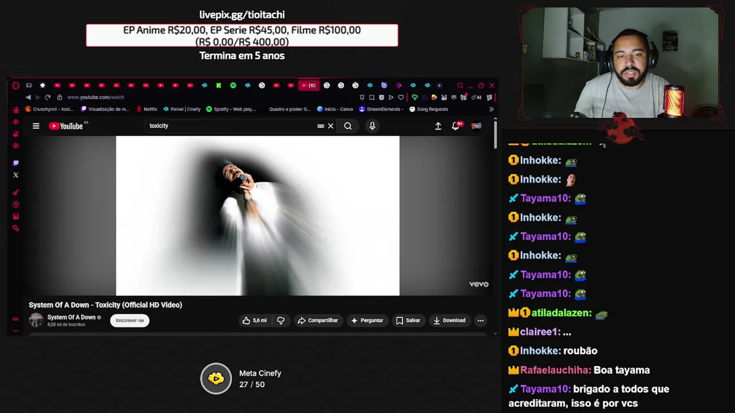
Task: Open the on-screen keyboard icon in search
Action: coord(320,126)
